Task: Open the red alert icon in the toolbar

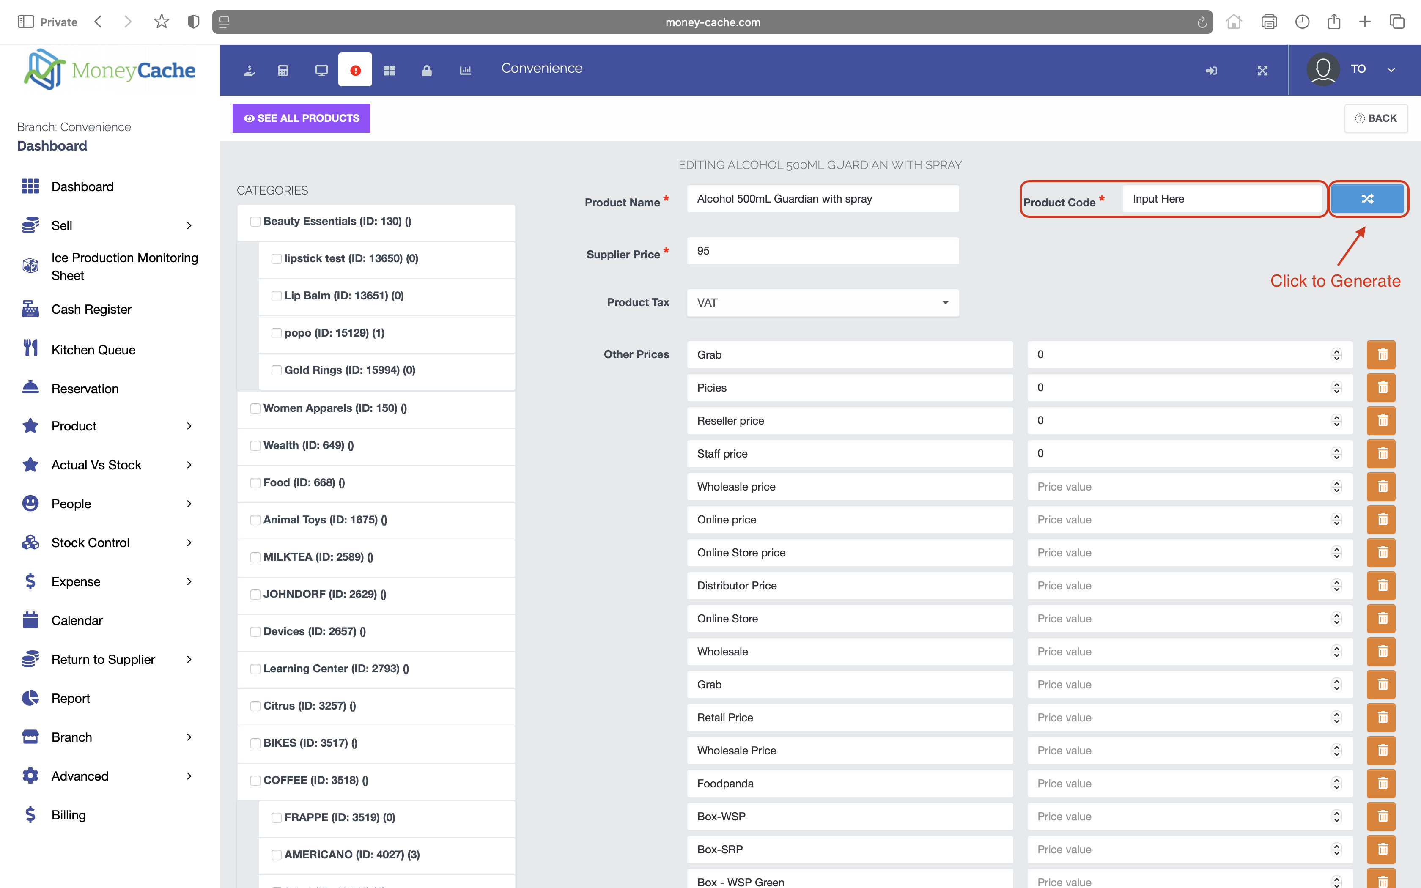Action: pyautogui.click(x=355, y=69)
